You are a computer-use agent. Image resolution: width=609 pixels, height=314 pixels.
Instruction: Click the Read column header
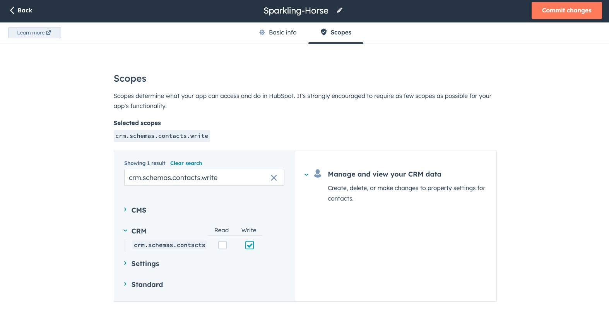(x=222, y=230)
